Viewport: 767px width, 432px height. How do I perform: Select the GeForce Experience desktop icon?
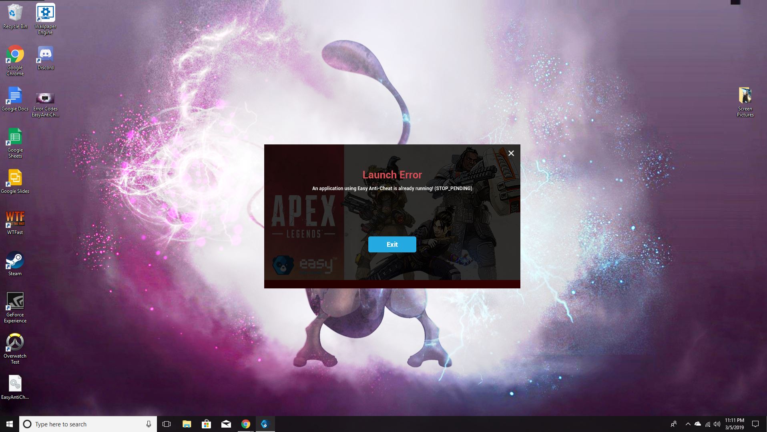point(15,303)
